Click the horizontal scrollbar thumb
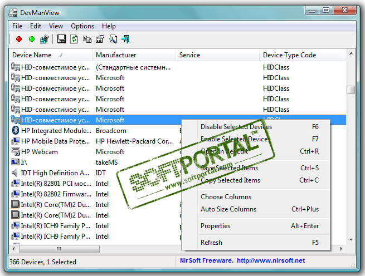Image resolution: width=365 pixels, height=276 pixels. point(60,249)
